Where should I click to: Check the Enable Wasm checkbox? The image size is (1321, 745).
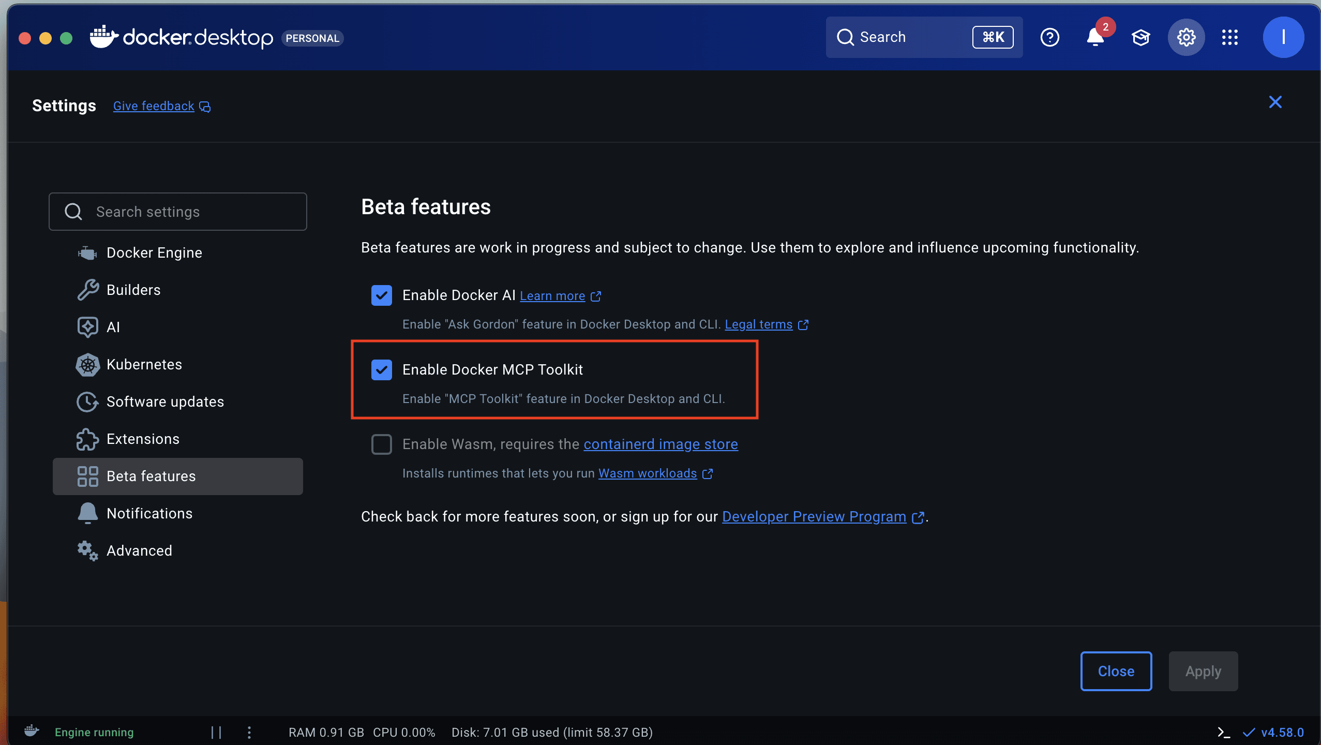point(382,444)
